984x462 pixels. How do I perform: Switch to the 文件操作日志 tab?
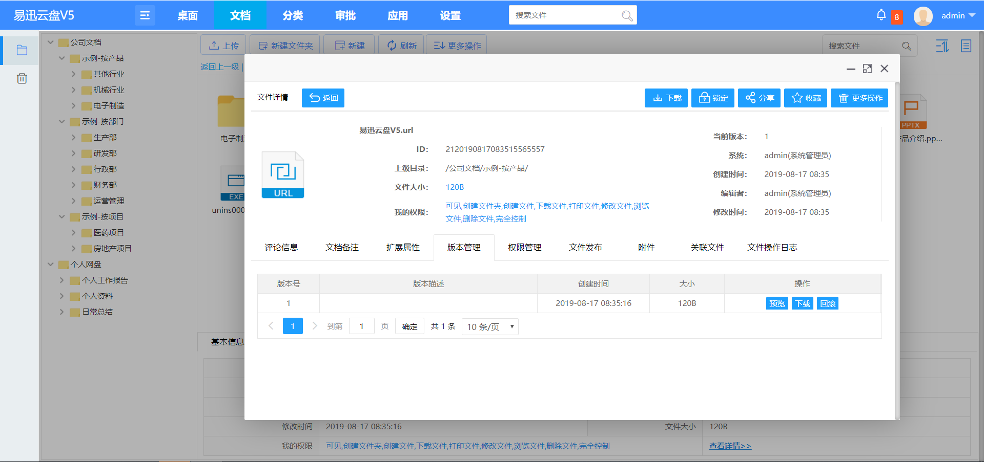point(772,248)
